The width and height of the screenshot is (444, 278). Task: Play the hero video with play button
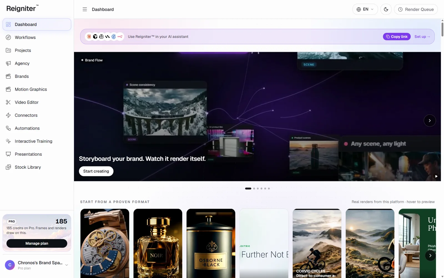[x=436, y=176]
